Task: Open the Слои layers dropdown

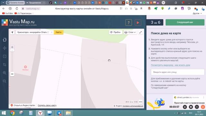Action: (130, 32)
